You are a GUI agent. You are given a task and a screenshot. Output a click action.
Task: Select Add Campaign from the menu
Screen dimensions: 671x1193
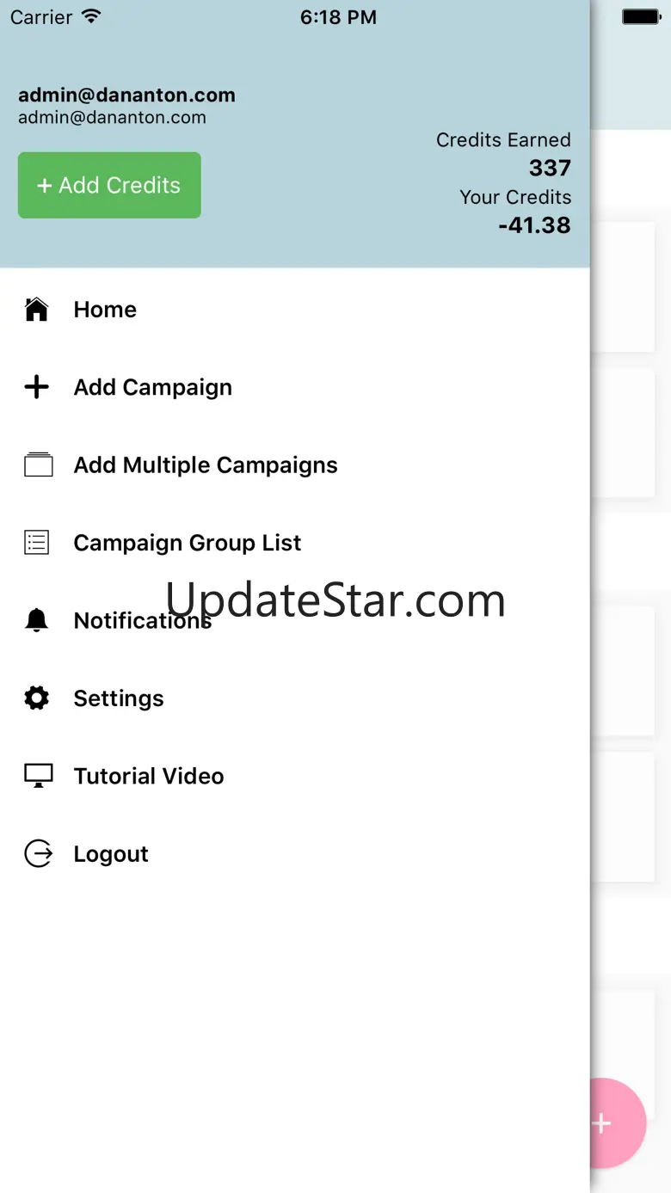tap(153, 387)
